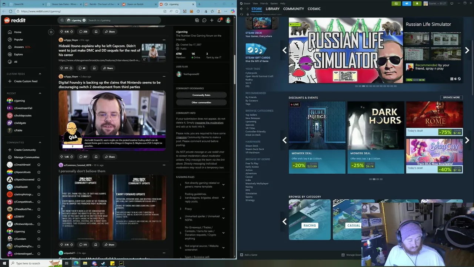
Task: Favorite r/GuysBeingDudes with its star
Action: [39, 246]
